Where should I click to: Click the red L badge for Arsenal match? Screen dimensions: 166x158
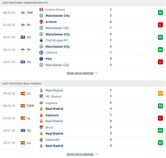[x=160, y=25]
